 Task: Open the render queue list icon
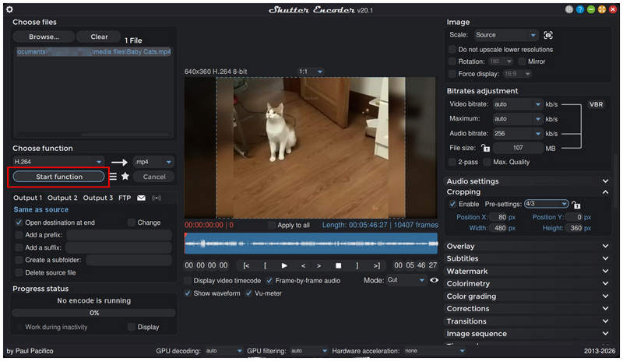click(x=113, y=177)
